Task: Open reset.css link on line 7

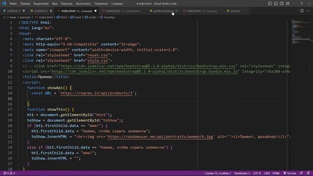Action: pos(97,55)
